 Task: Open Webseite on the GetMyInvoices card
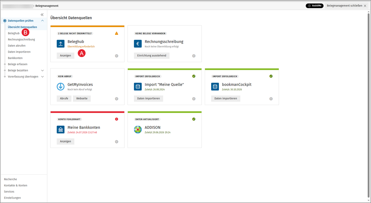(82, 98)
